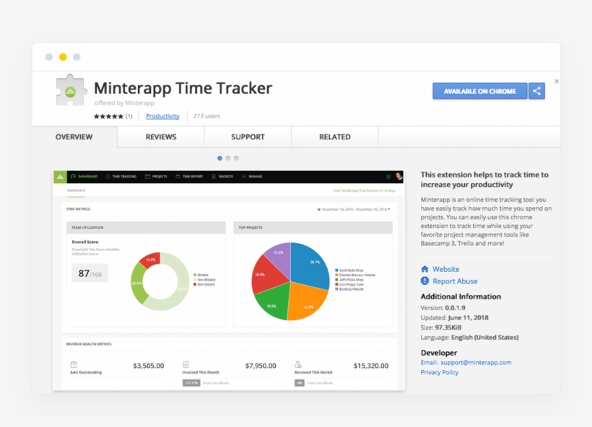Select the first carousel dot
Image resolution: width=592 pixels, height=427 pixels.
(219, 158)
